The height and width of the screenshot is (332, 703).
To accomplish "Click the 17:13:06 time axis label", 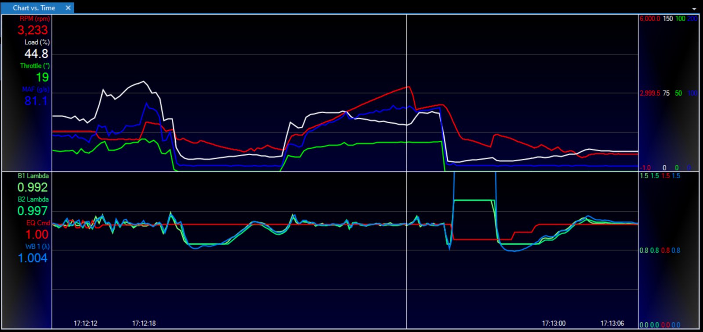I will (612, 323).
